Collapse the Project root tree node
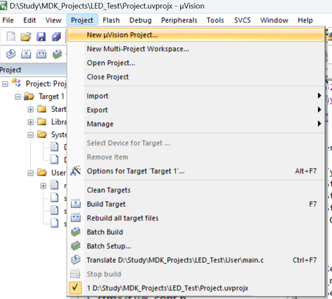Screen dimensions: 332x299 (5, 84)
